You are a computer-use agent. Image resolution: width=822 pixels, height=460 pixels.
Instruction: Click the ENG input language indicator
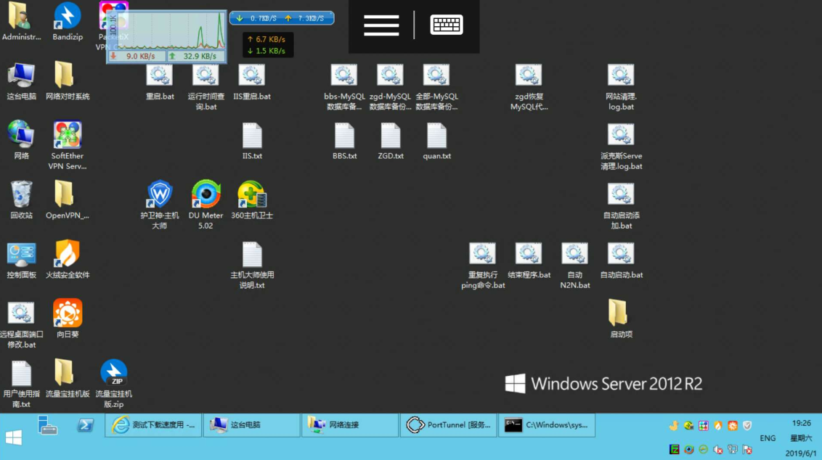[x=768, y=438]
